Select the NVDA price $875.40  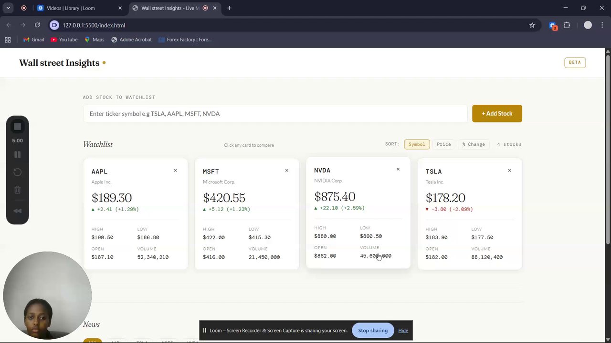pos(335,196)
